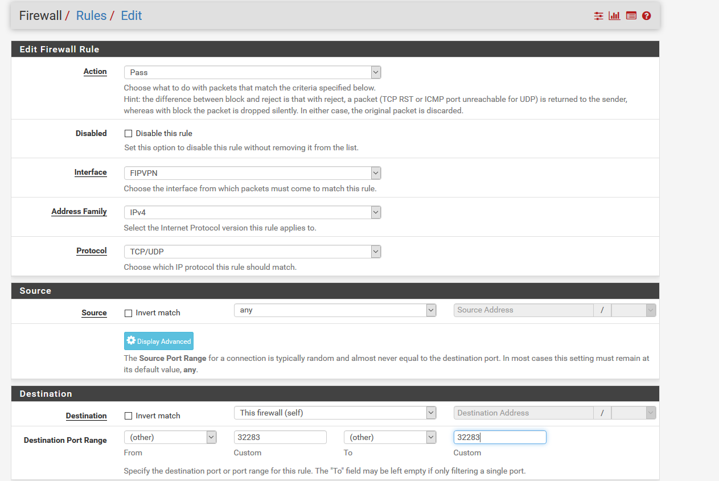Open the Action dropdown set to Pass
Viewport: 719px width, 481px height.
click(x=252, y=72)
